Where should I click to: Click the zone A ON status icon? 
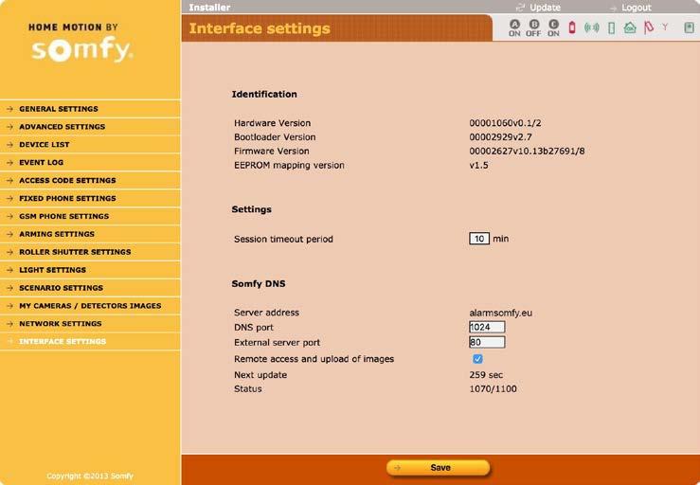pyautogui.click(x=514, y=27)
